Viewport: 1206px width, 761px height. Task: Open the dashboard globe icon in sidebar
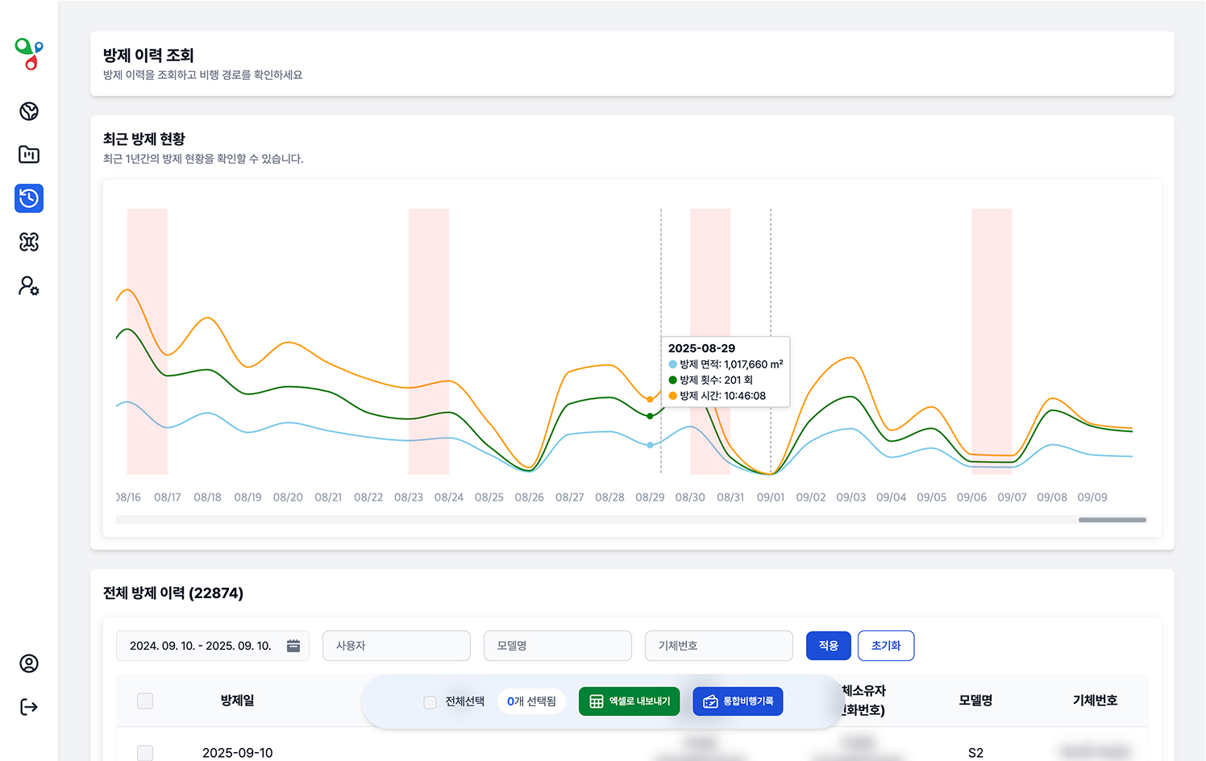(29, 111)
